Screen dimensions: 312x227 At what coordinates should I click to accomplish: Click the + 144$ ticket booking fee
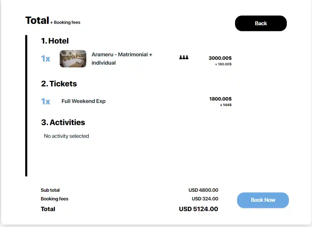coord(226,105)
